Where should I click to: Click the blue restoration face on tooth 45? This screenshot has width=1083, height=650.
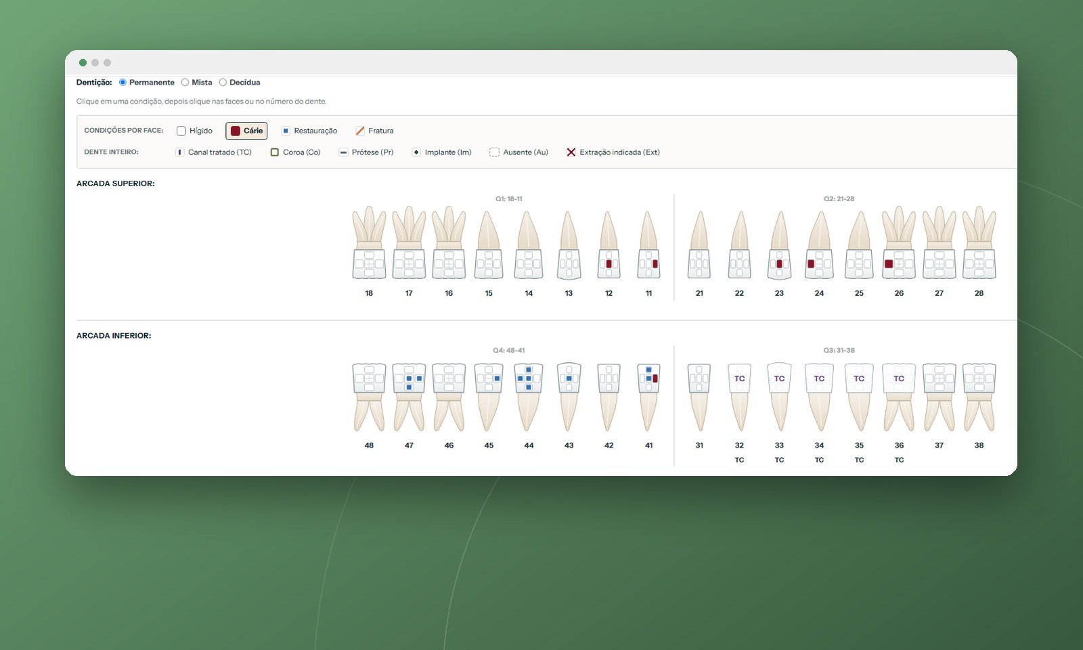click(x=497, y=378)
